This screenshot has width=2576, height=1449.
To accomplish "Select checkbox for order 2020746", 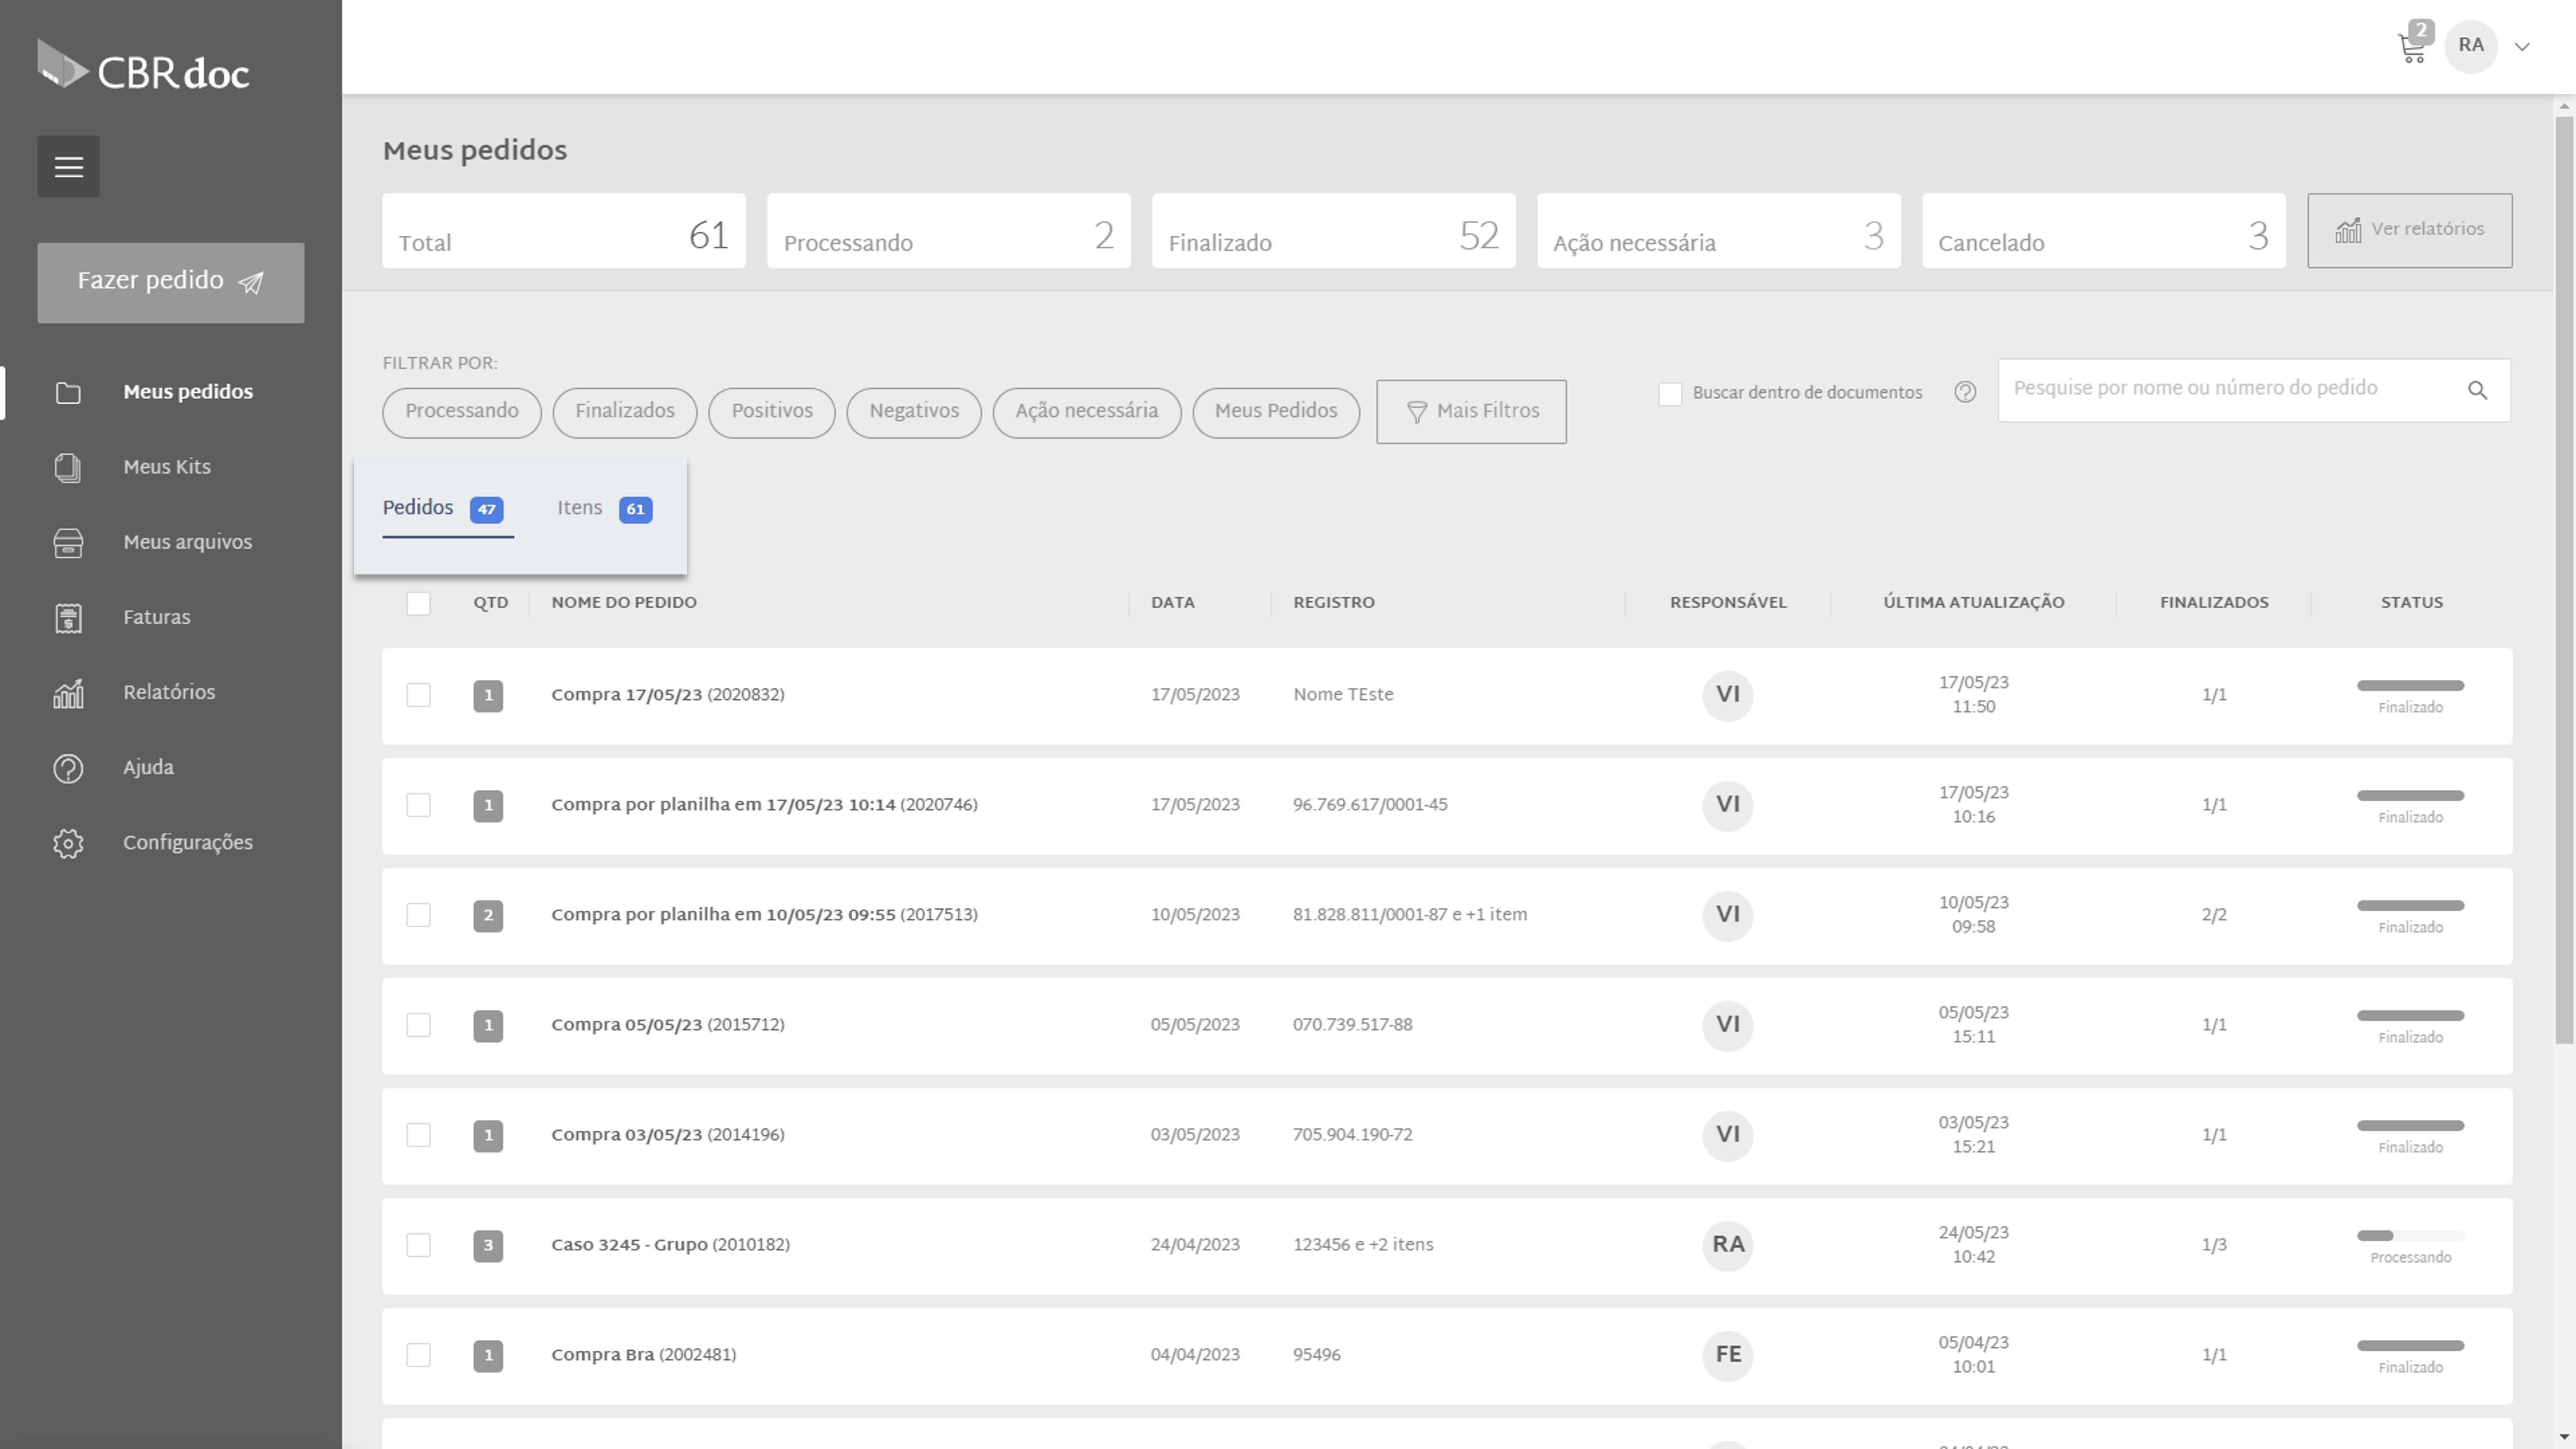I will pos(418,805).
